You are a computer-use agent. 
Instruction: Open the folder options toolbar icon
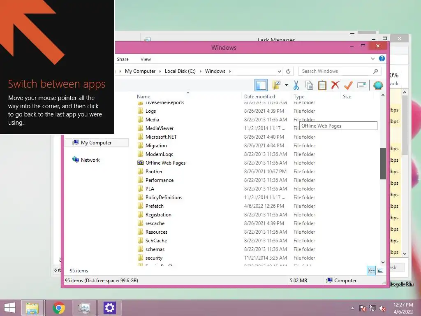click(x=276, y=85)
